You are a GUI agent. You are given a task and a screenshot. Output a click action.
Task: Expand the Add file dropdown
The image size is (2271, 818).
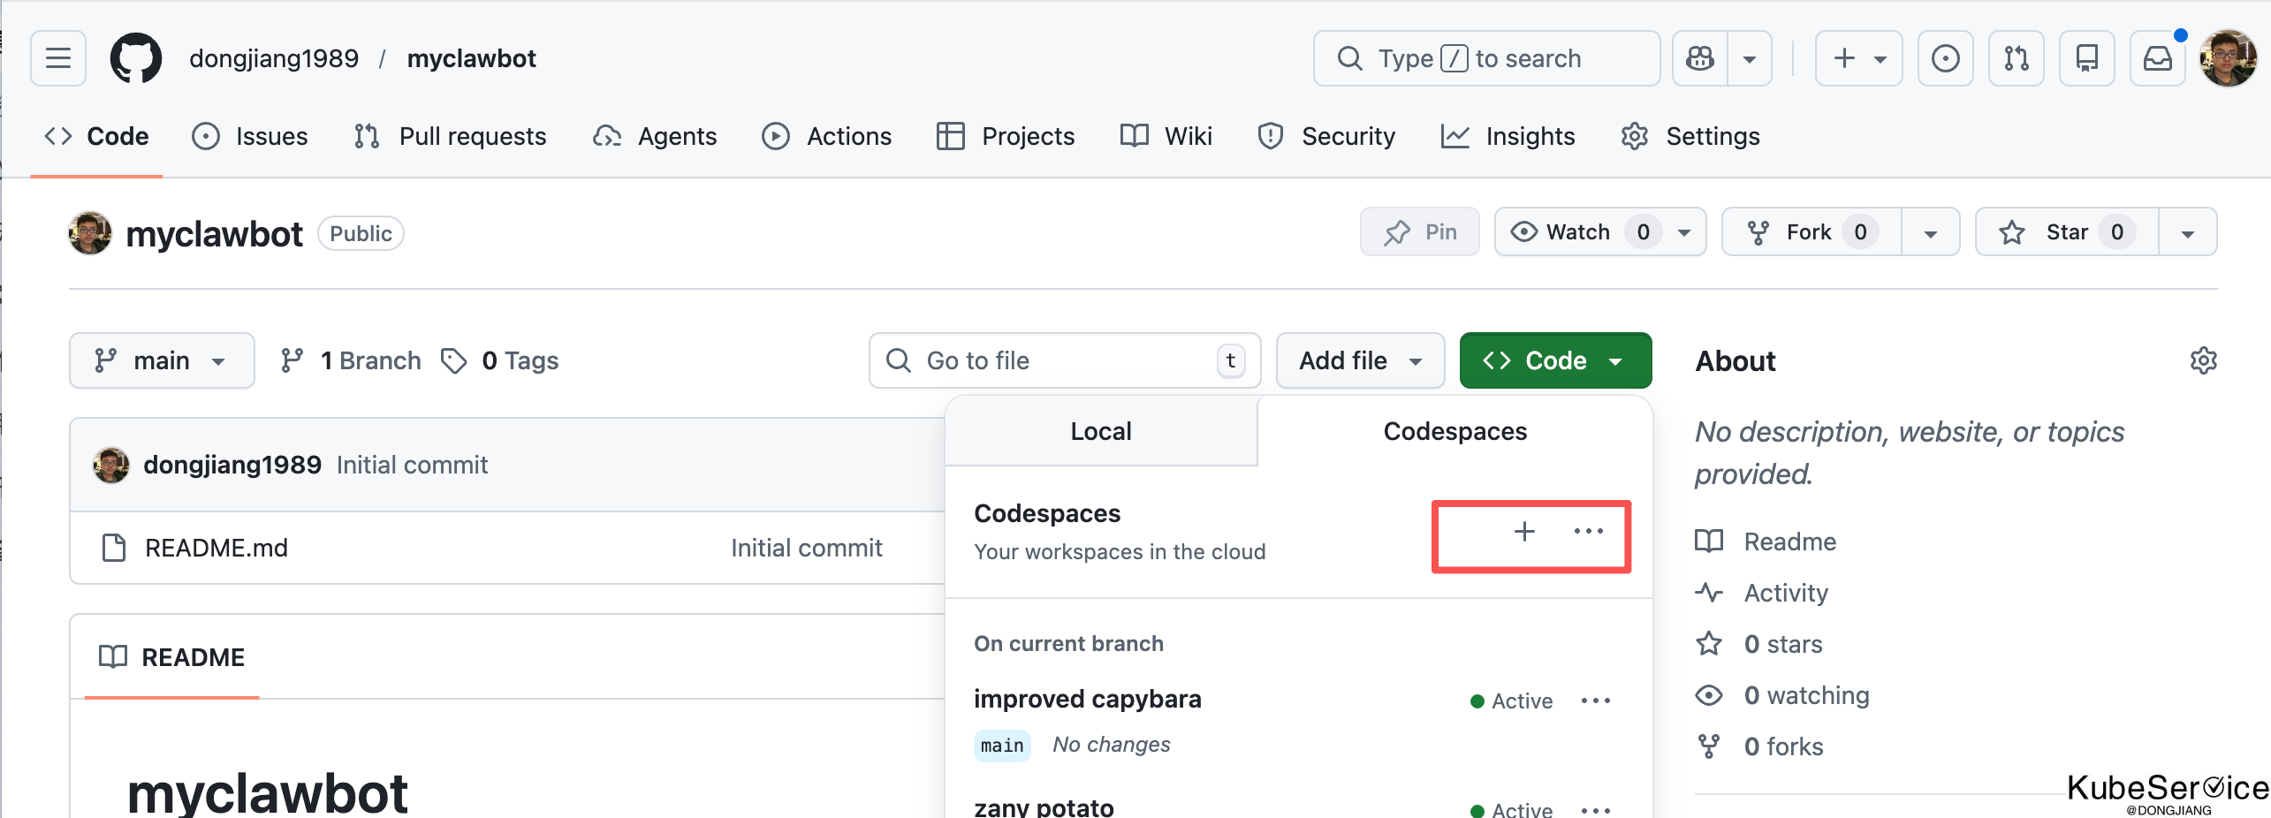coord(1359,360)
